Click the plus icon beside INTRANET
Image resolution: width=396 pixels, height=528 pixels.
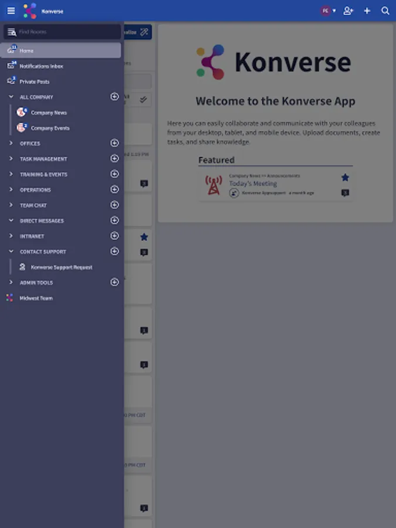[x=114, y=236]
